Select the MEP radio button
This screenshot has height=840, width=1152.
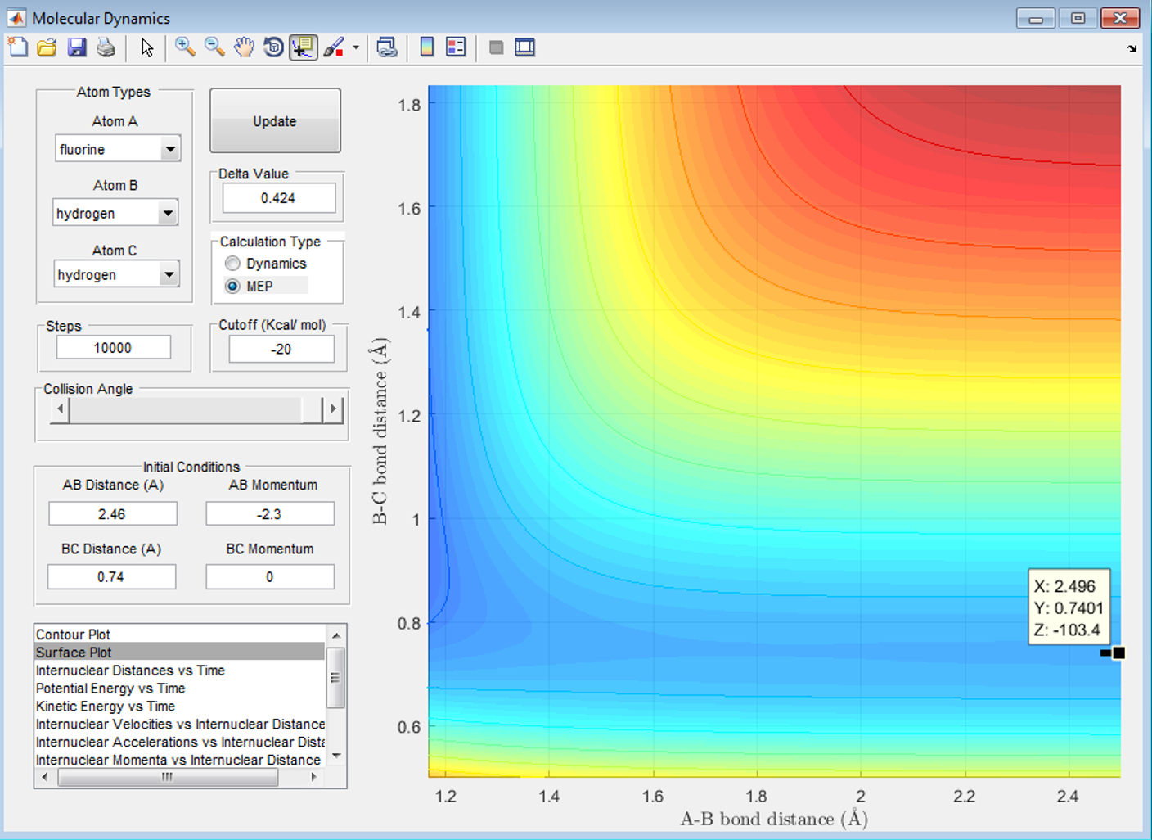[233, 287]
